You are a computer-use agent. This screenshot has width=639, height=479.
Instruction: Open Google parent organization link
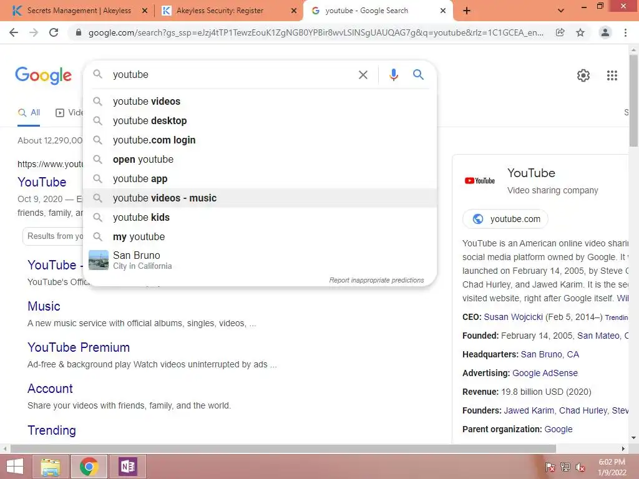click(559, 429)
